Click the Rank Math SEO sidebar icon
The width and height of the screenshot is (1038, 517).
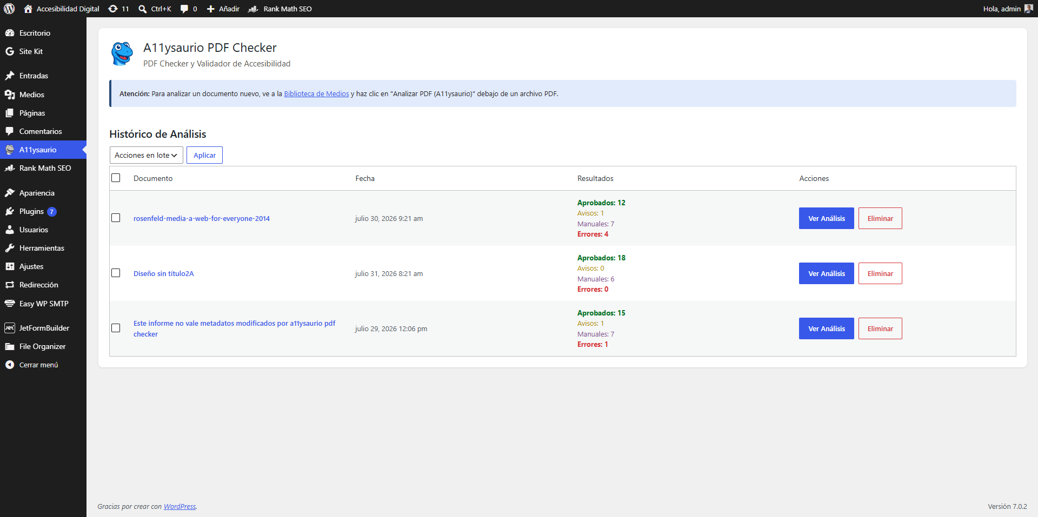[10, 168]
